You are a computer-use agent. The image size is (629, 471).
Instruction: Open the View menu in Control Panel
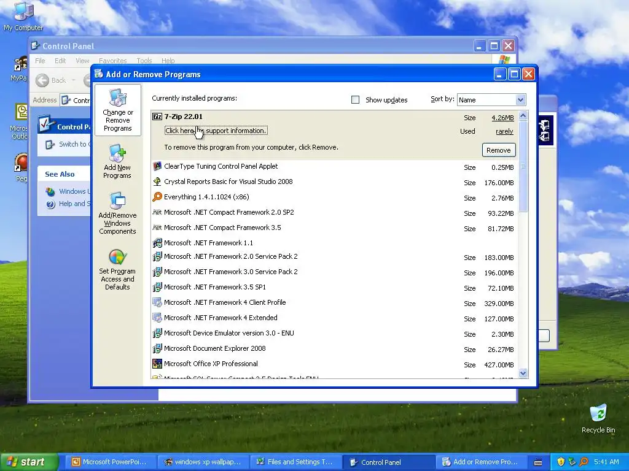click(x=82, y=61)
